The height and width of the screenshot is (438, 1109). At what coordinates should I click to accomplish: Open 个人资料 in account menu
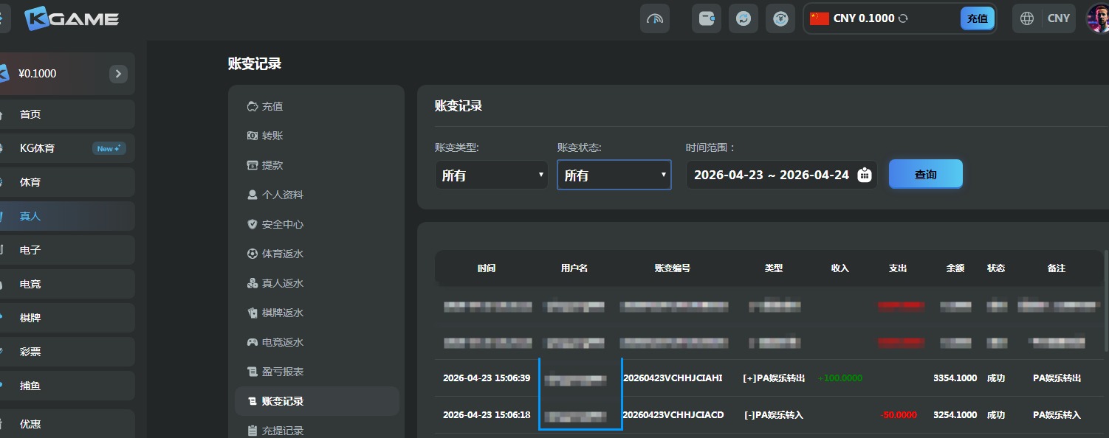tap(283, 195)
